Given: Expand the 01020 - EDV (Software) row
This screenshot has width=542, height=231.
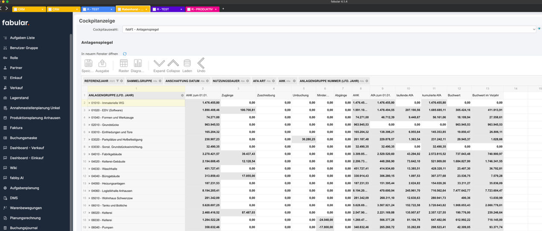Looking at the screenshot, I should click(x=90, y=110).
